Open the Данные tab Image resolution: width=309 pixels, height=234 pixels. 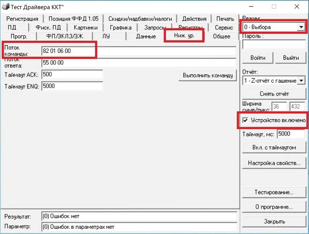[x=146, y=36]
